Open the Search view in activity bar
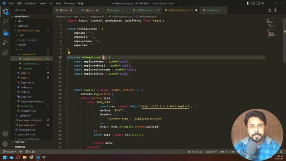 point(5,22)
